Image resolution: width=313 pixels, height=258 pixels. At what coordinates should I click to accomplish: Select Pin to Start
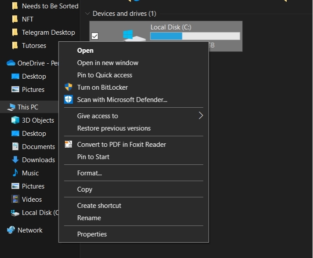pos(134,156)
